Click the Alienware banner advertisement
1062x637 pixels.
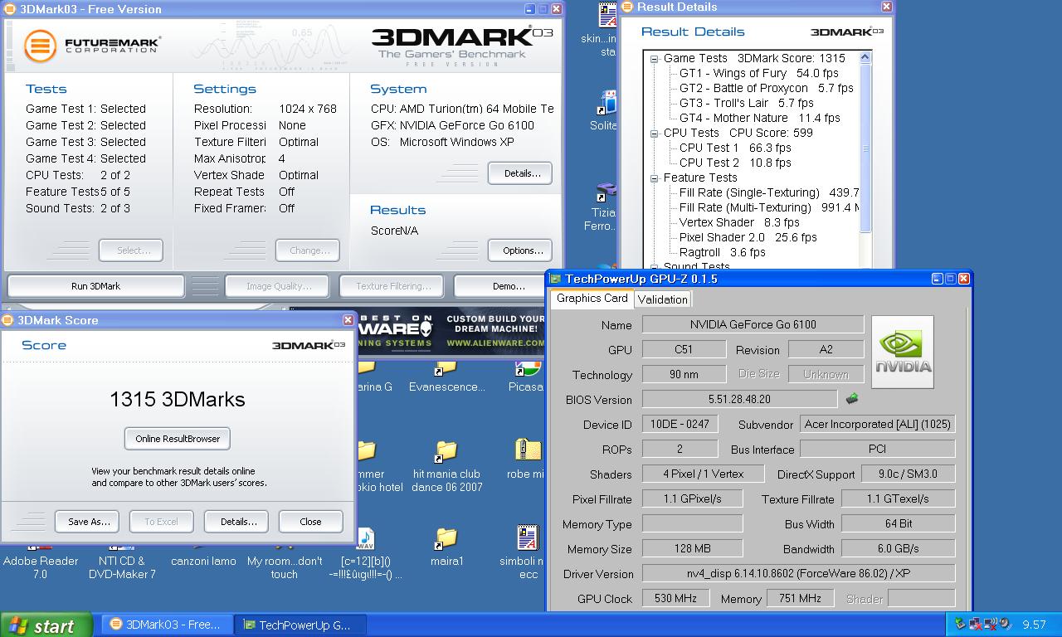point(450,331)
